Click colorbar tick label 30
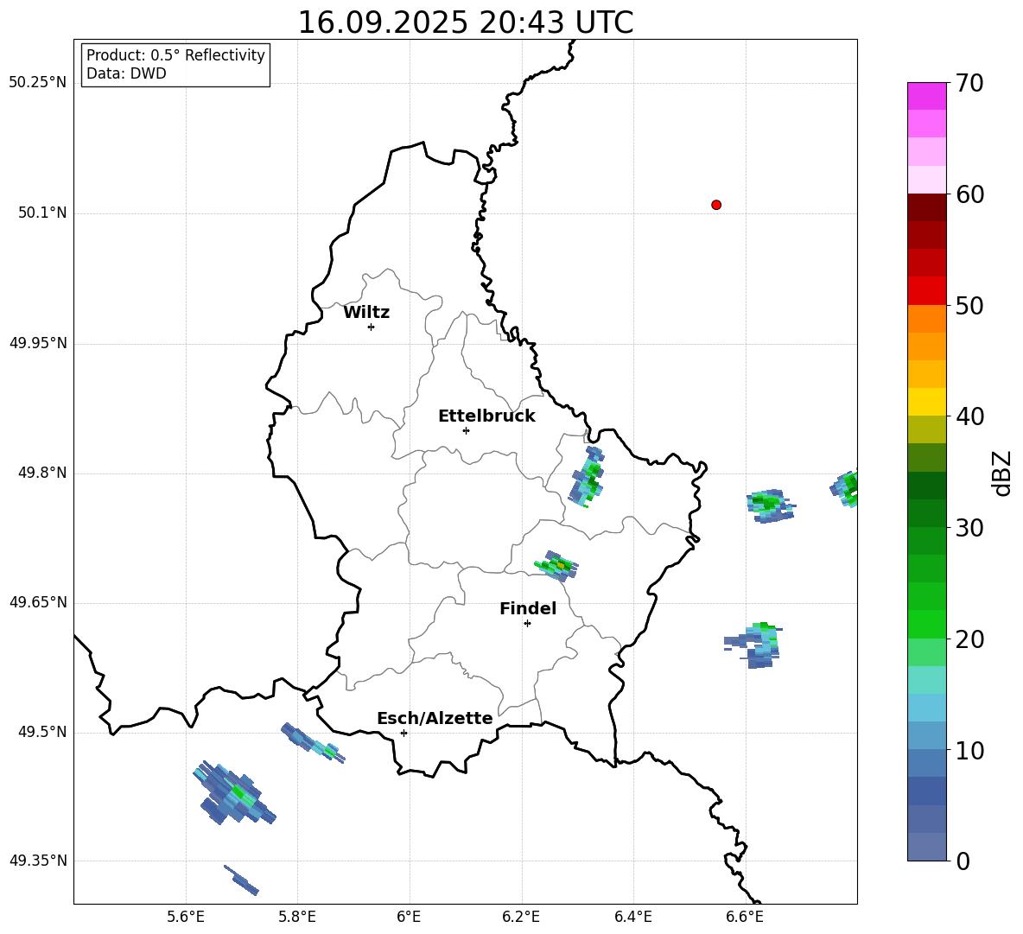Image resolution: width=1023 pixels, height=934 pixels. pos(969,528)
